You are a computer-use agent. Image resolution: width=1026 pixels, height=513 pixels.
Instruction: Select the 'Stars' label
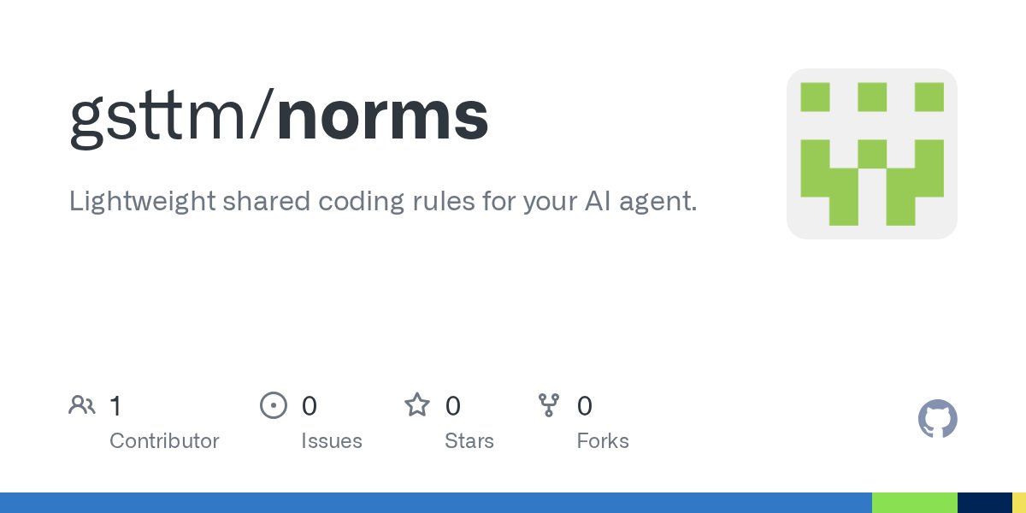point(469,441)
